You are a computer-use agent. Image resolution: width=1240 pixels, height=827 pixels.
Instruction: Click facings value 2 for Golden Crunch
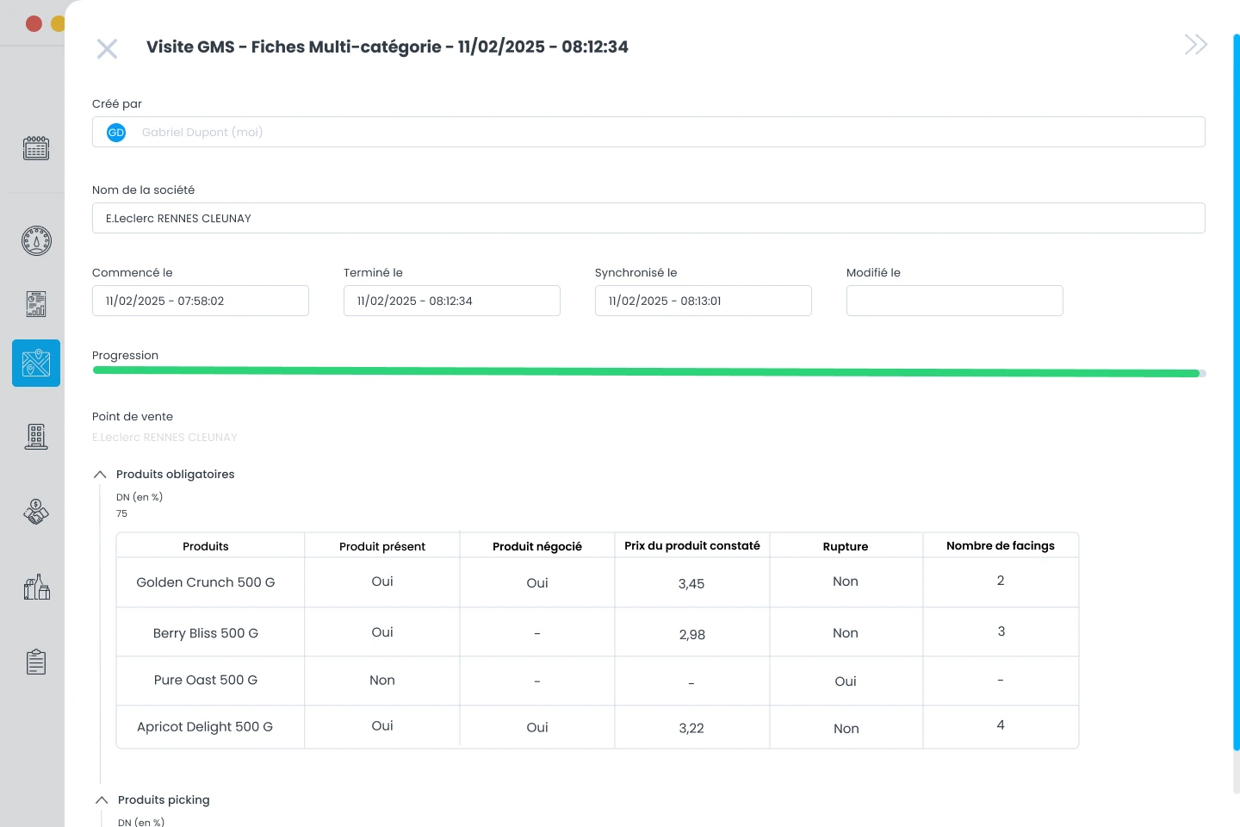tap(1001, 581)
